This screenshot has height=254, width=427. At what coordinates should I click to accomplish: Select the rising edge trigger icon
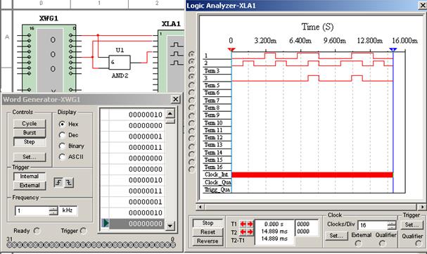pos(58,182)
